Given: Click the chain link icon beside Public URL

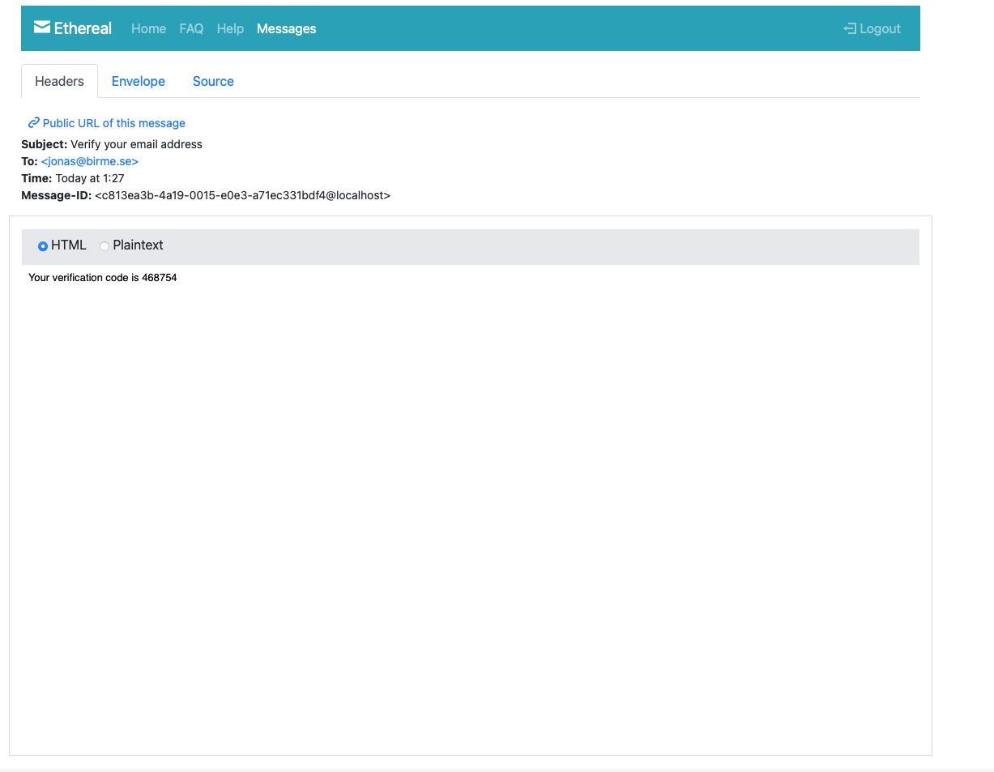Looking at the screenshot, I should 33,123.
